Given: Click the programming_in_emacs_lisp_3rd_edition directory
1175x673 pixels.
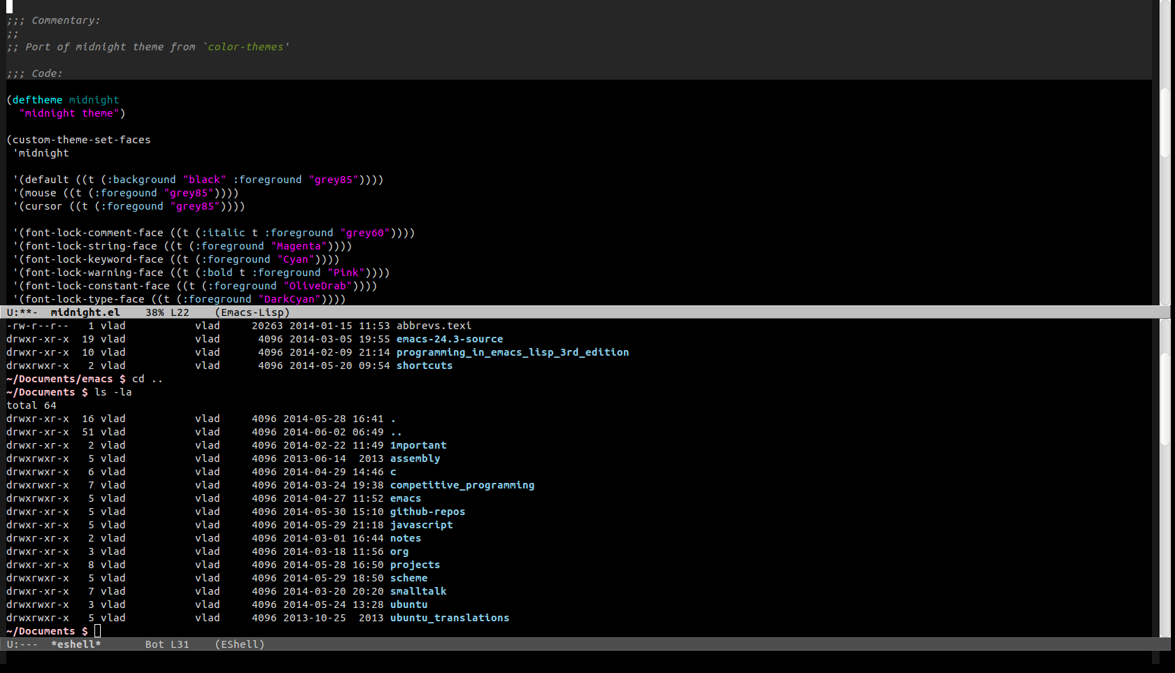Looking at the screenshot, I should pyautogui.click(x=513, y=352).
